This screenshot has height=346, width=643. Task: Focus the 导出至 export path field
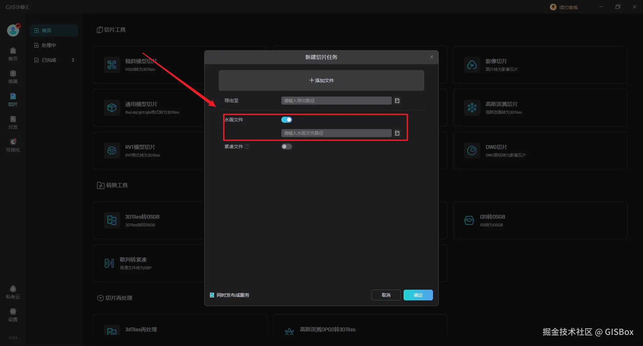(336, 101)
